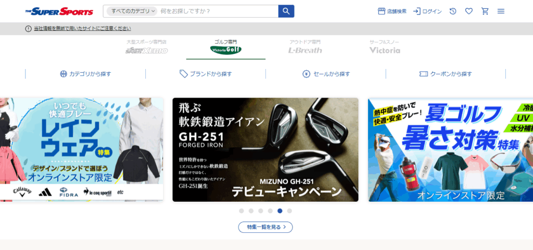Viewport: 533px width, 250px height.
Task: Open rainwear feature banner
Action: [82, 150]
